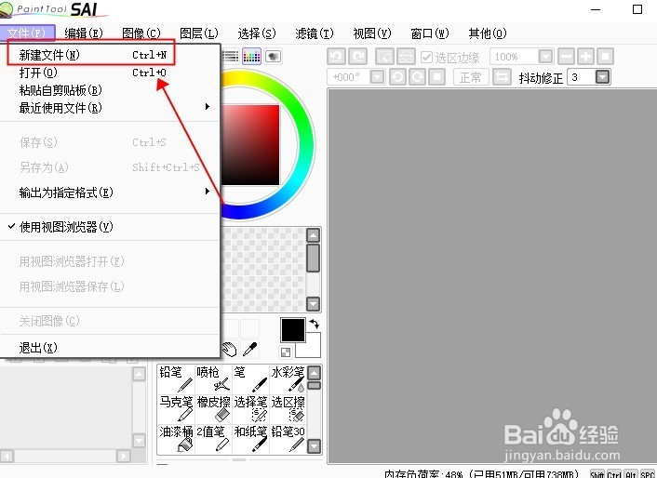Click the tool panel scroll up arrow

(314, 373)
